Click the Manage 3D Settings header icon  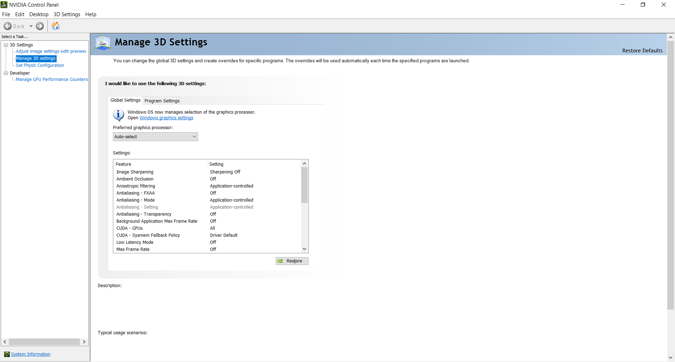[103, 43]
